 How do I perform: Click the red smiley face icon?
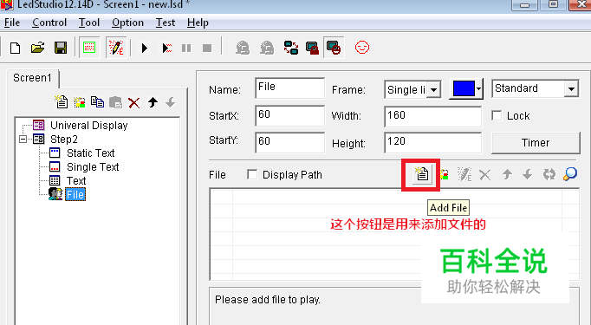pyautogui.click(x=362, y=48)
